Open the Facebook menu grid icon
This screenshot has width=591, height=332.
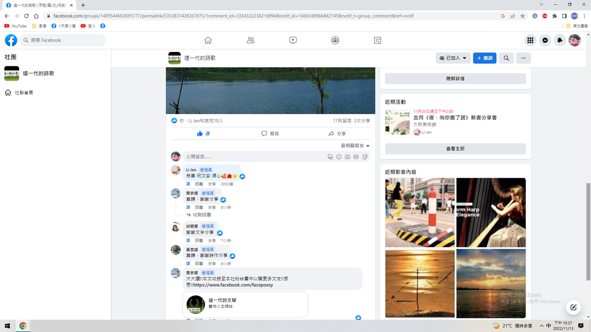(530, 40)
